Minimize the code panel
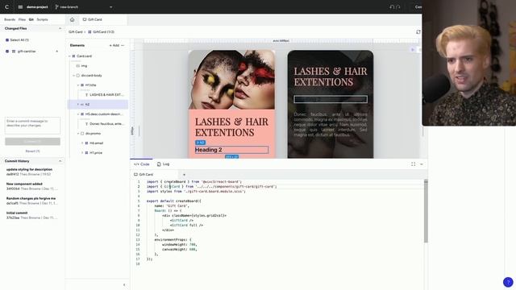 coord(422,164)
